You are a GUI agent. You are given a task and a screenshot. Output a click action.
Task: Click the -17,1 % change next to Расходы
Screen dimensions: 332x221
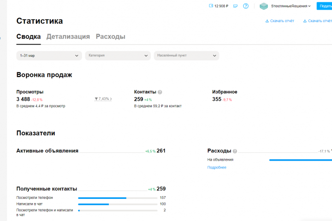coord(324,151)
